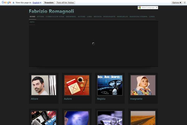
Task: Click the Fabrizio Romagnoli site title
Action: point(51,11)
